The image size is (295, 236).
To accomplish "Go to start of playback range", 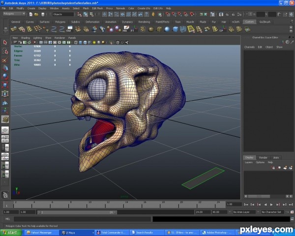I will click(246, 205).
